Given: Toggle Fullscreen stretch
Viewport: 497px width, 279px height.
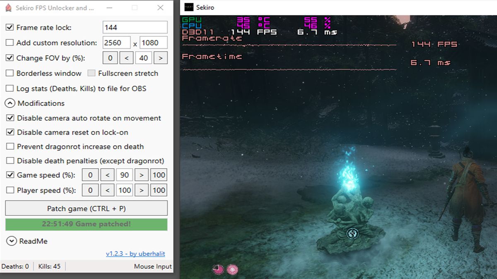Looking at the screenshot, I should 91,73.
